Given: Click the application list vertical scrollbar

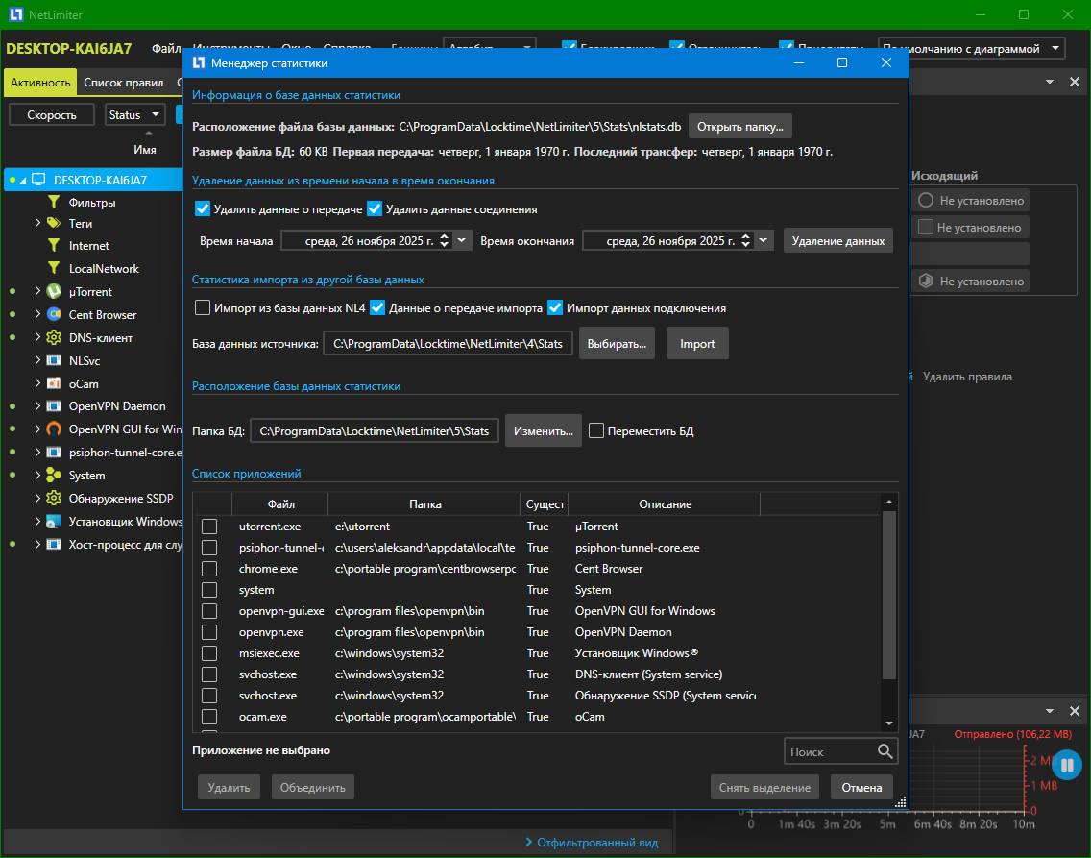Looking at the screenshot, I should point(889,596).
